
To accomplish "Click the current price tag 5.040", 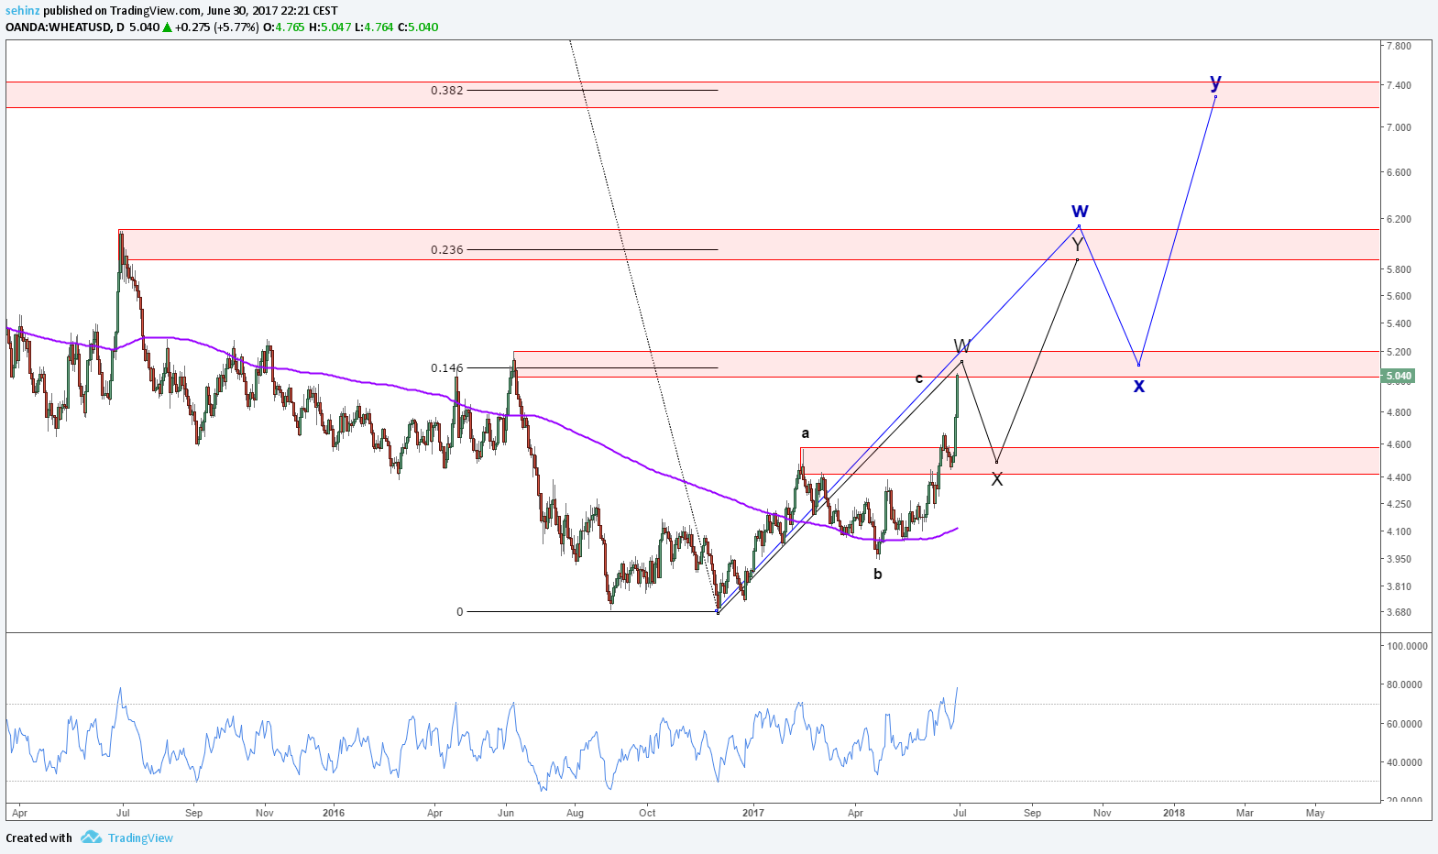I will point(1399,376).
